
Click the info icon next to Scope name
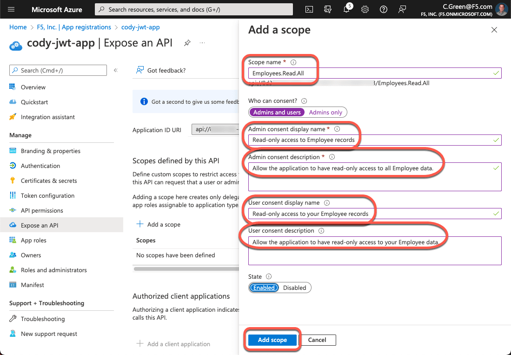293,62
